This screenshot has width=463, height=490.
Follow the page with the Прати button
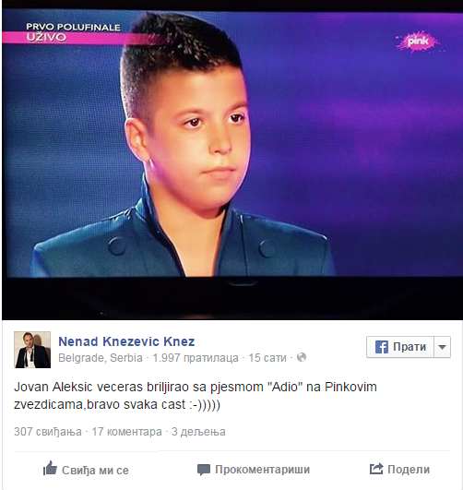tap(400, 347)
